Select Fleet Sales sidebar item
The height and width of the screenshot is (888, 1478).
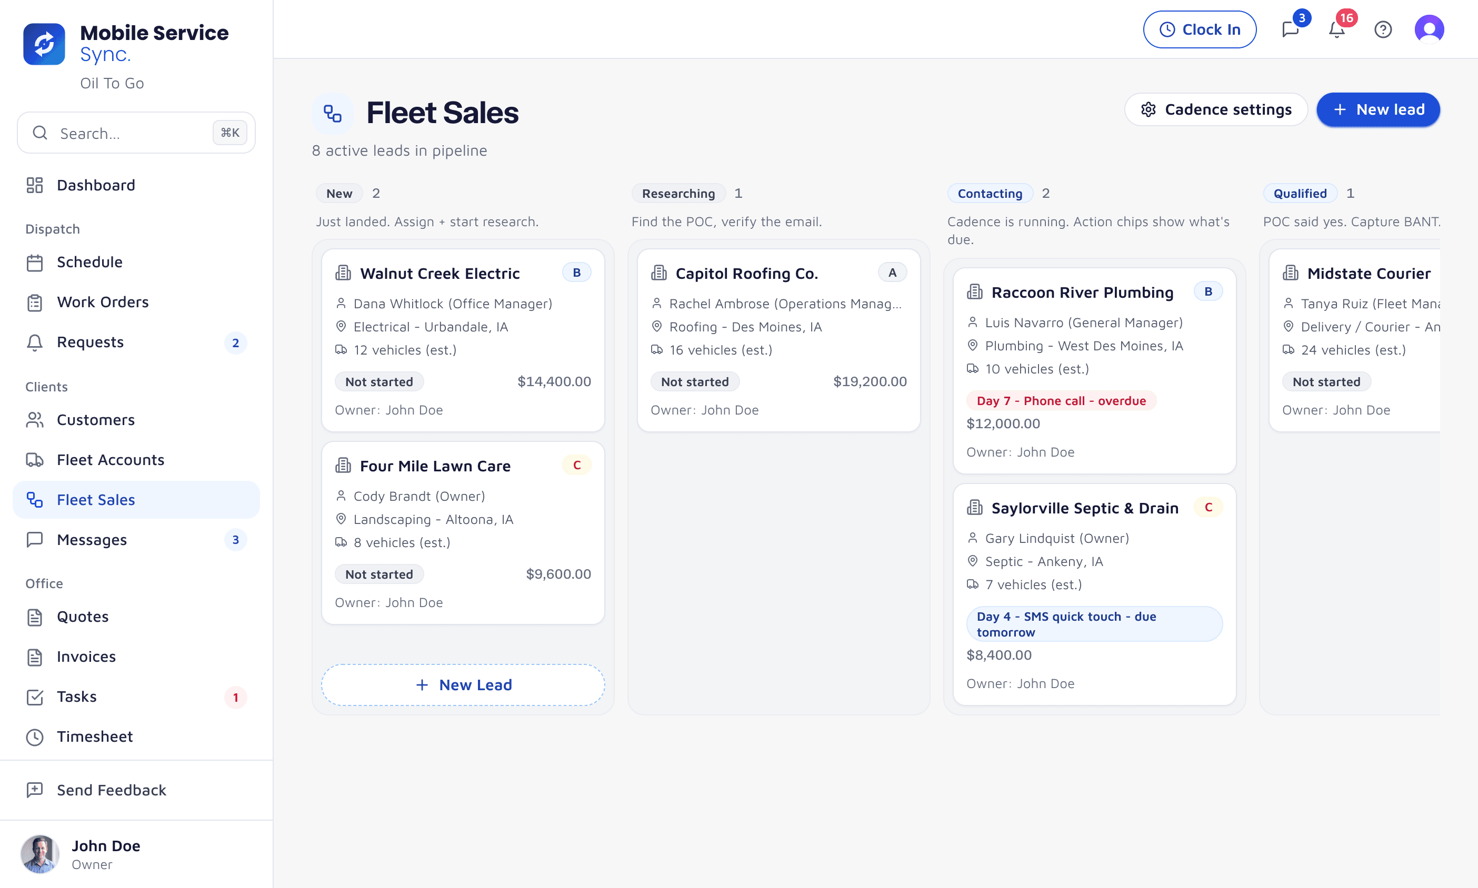pyautogui.click(x=136, y=500)
